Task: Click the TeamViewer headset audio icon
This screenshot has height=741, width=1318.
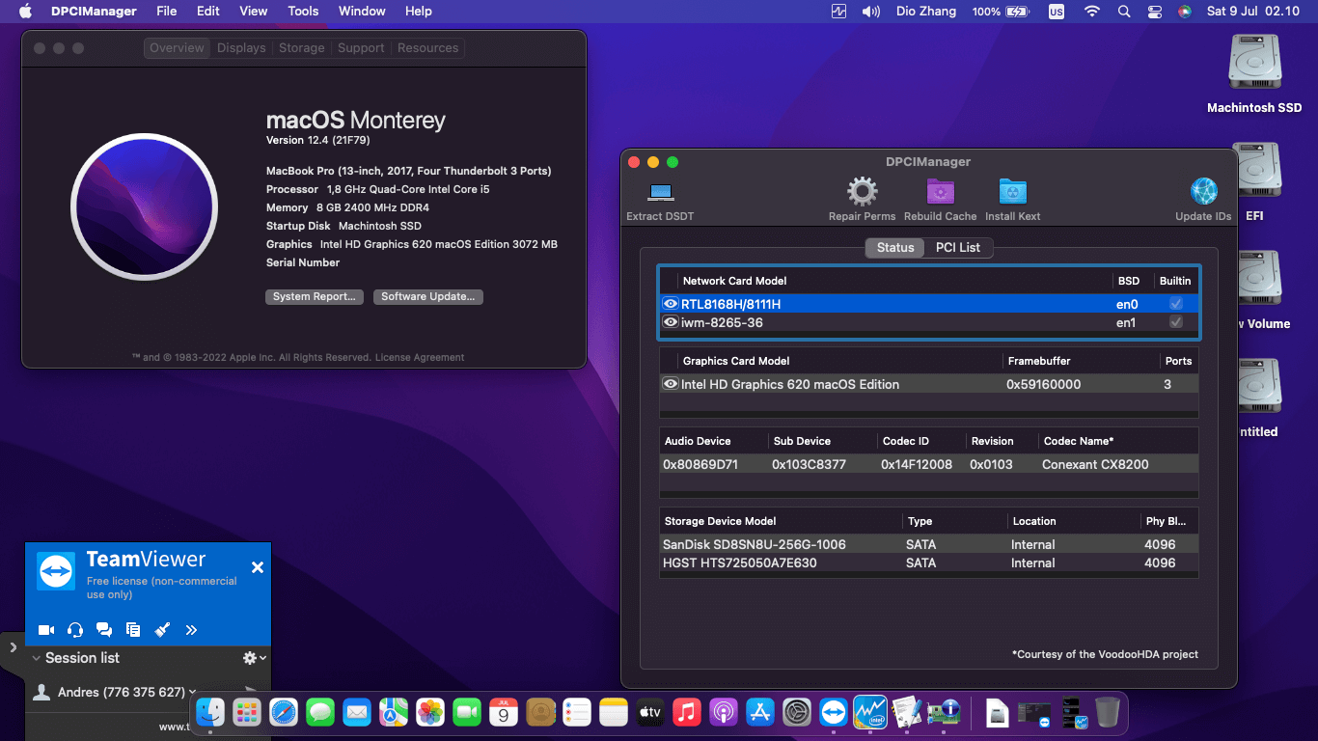Action: point(75,630)
